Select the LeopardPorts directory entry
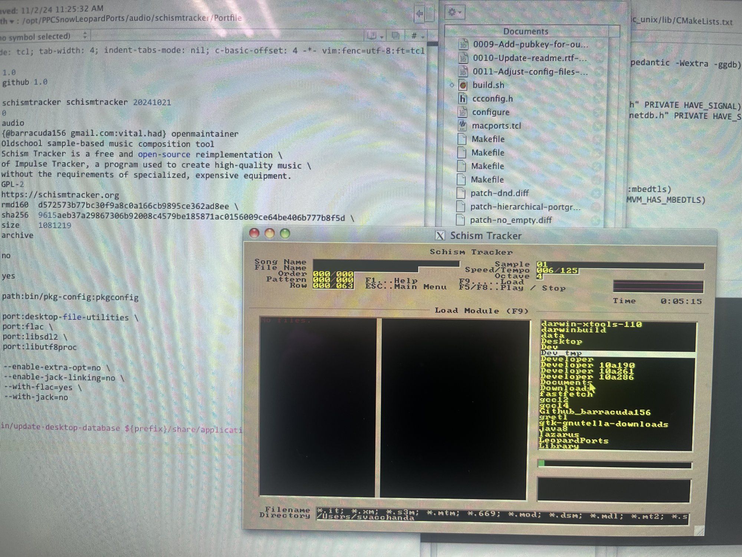 click(574, 441)
